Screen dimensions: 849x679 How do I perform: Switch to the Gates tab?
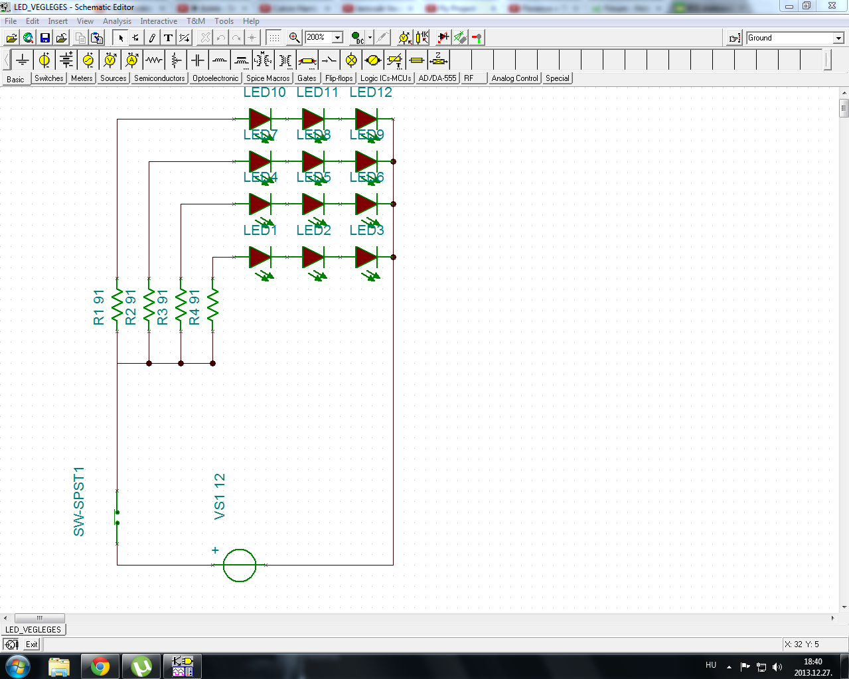(x=307, y=78)
